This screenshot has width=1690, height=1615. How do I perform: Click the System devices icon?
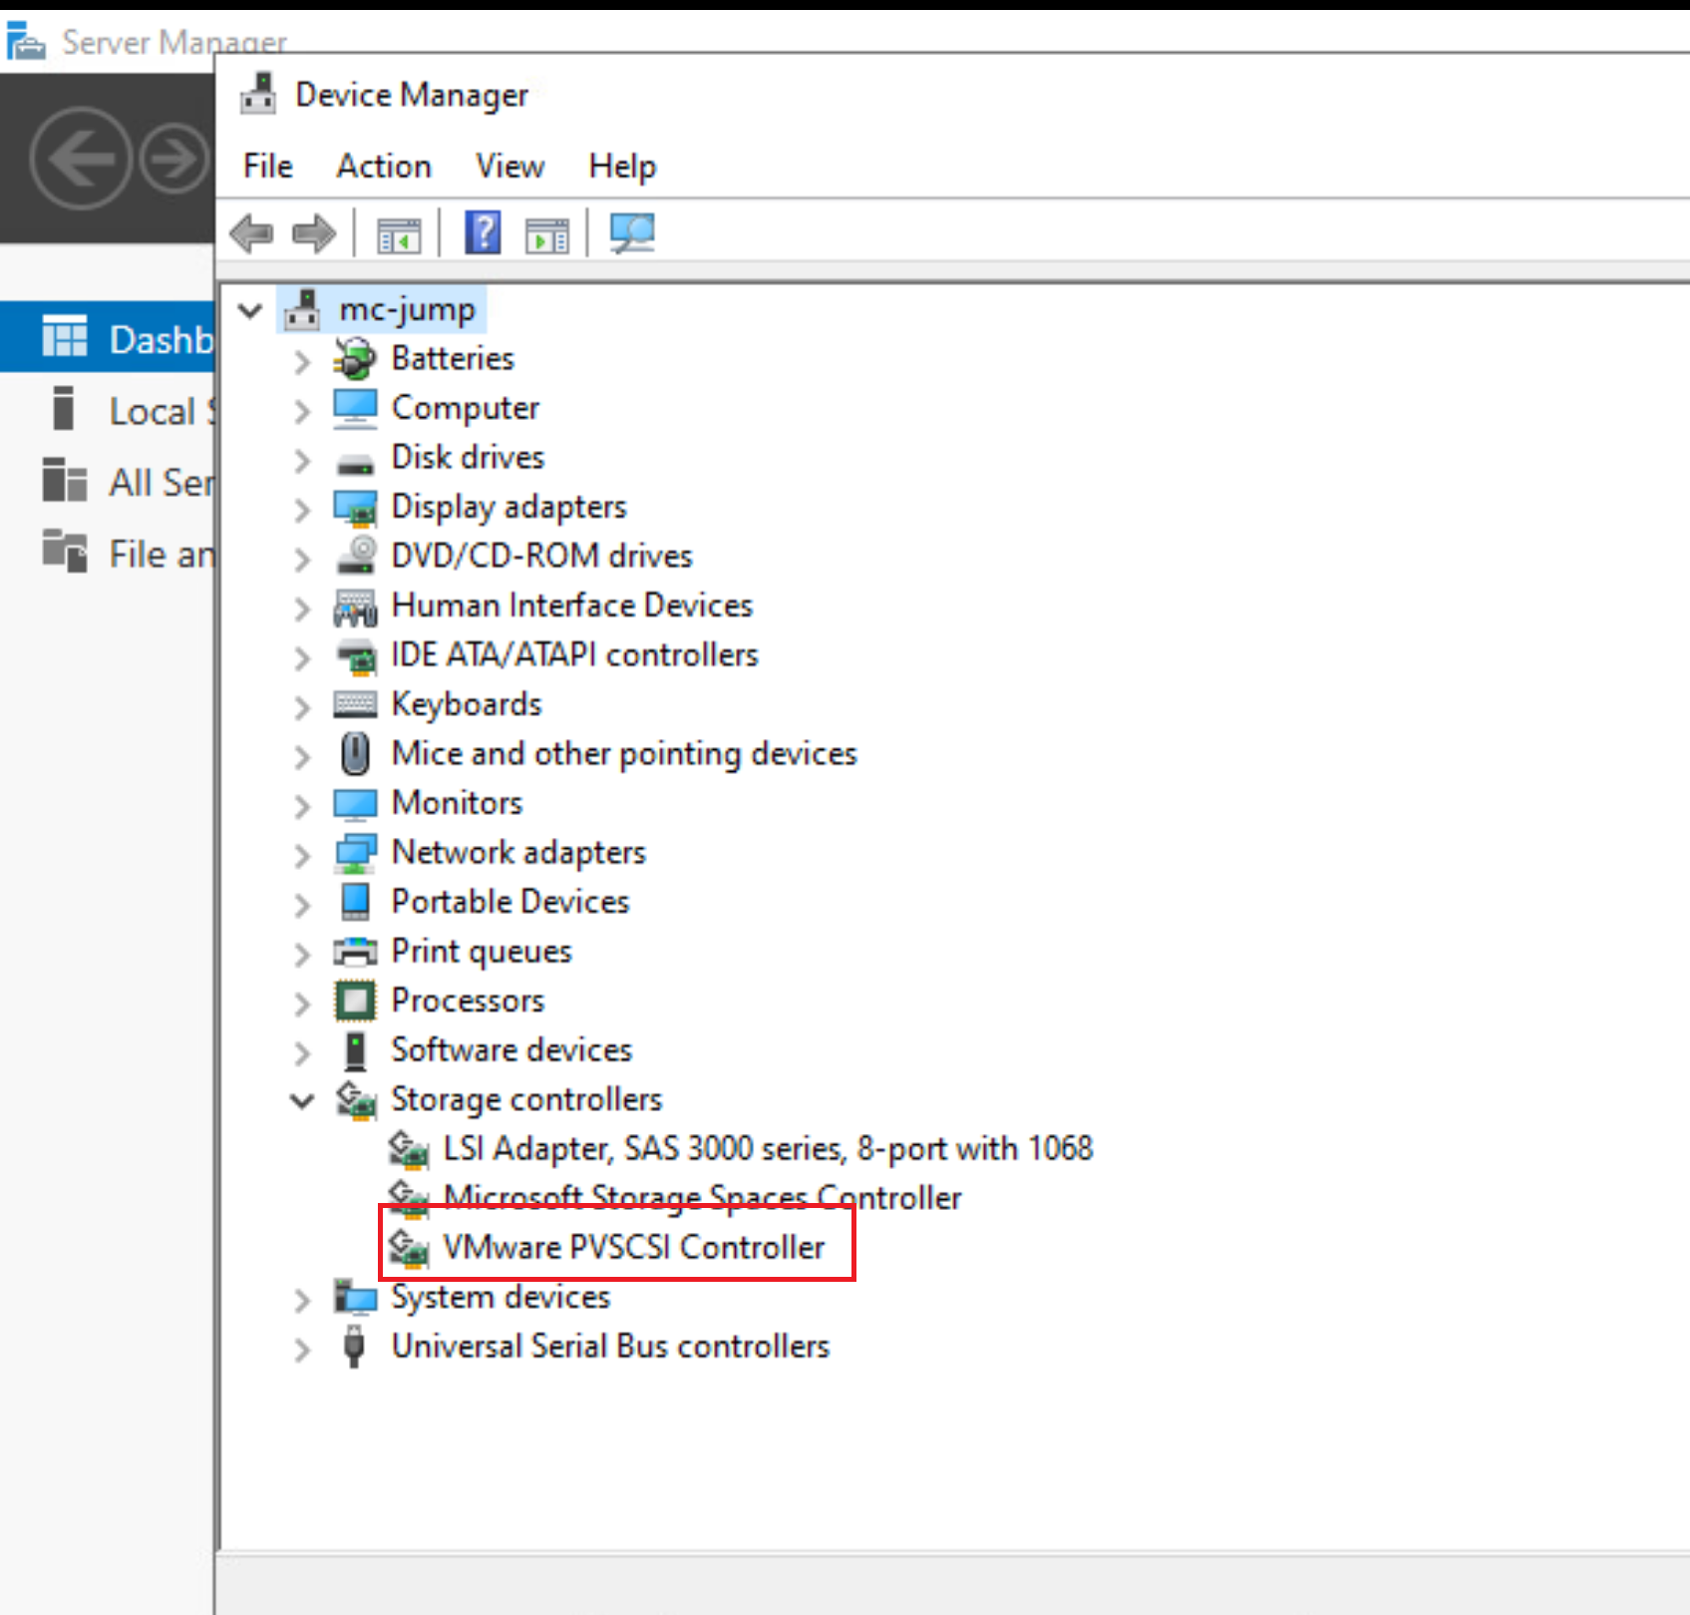tap(355, 1297)
